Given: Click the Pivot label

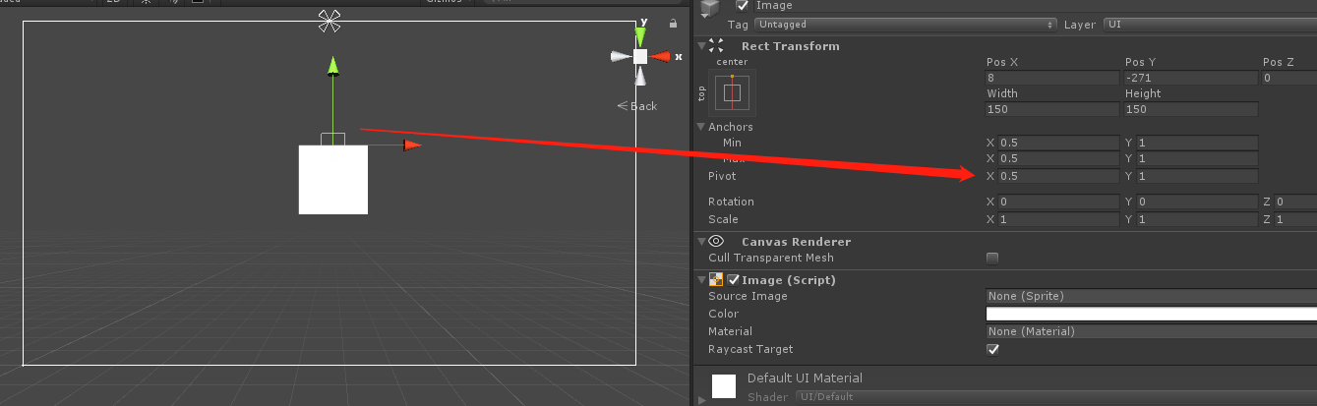Looking at the screenshot, I should [722, 177].
